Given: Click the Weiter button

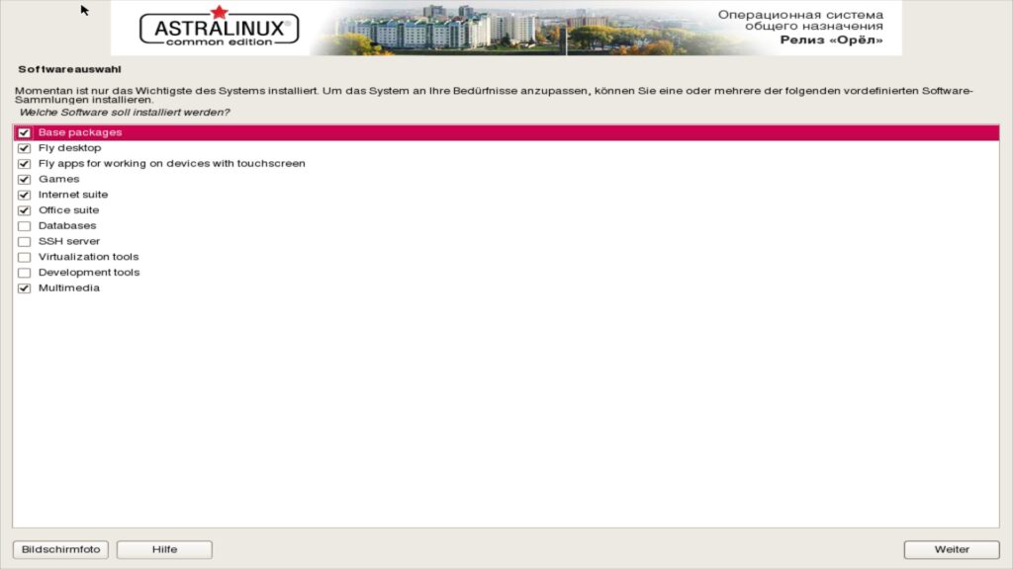Looking at the screenshot, I should (x=952, y=549).
